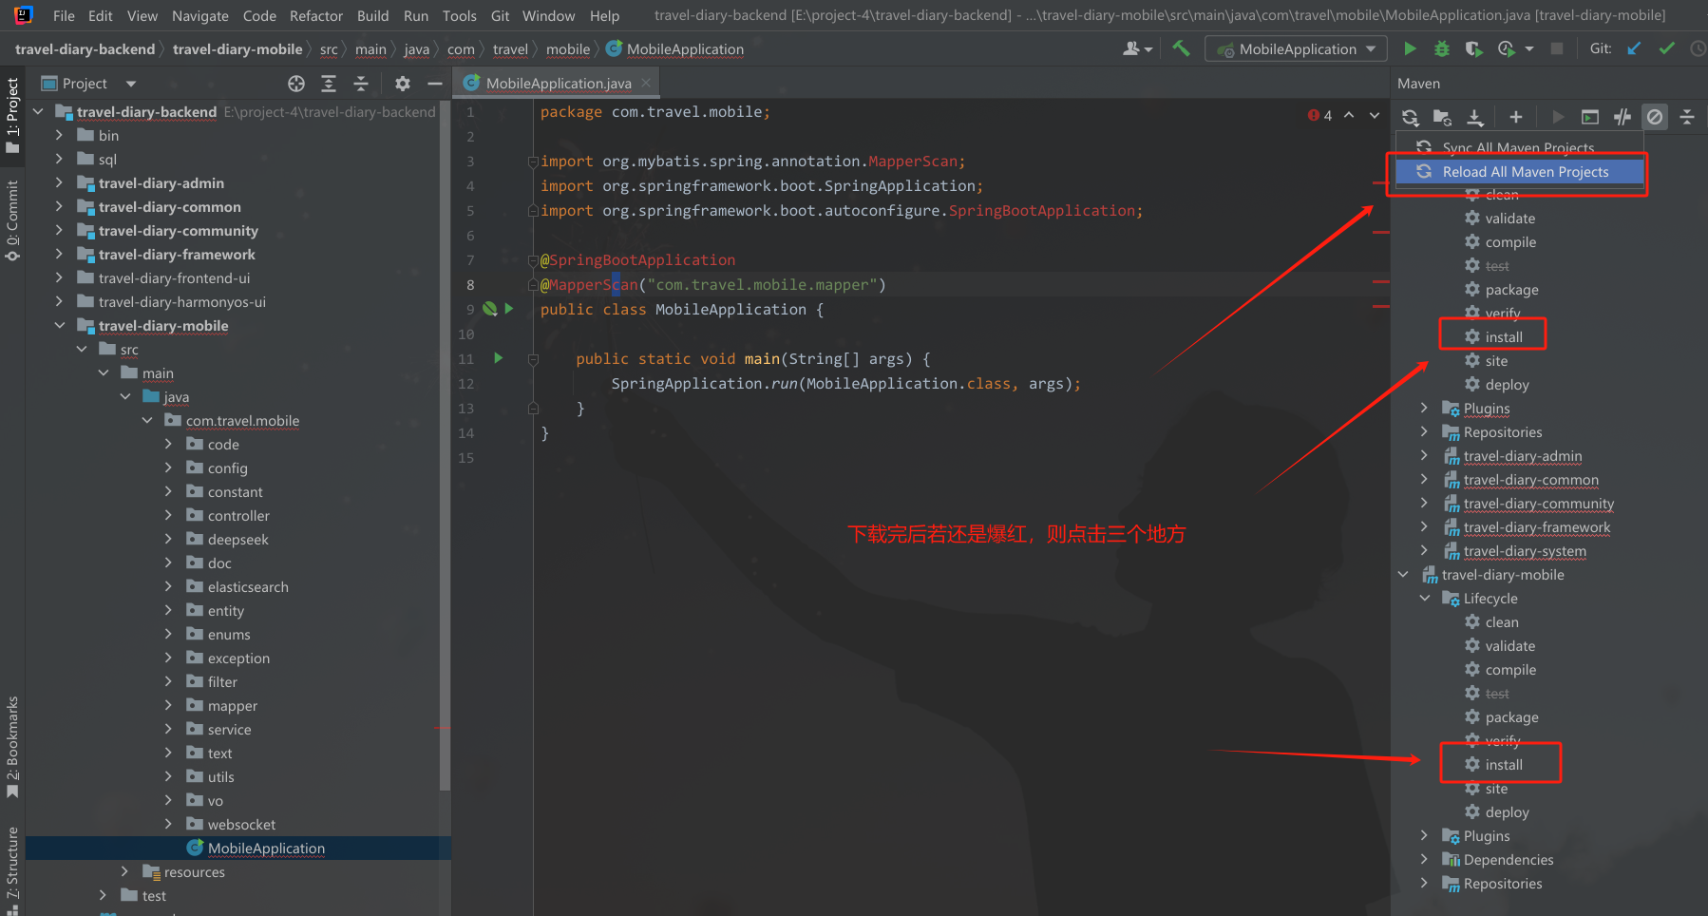Toggle the Z: Structure tool window button
1708x916 pixels.
pyautogui.click(x=12, y=869)
